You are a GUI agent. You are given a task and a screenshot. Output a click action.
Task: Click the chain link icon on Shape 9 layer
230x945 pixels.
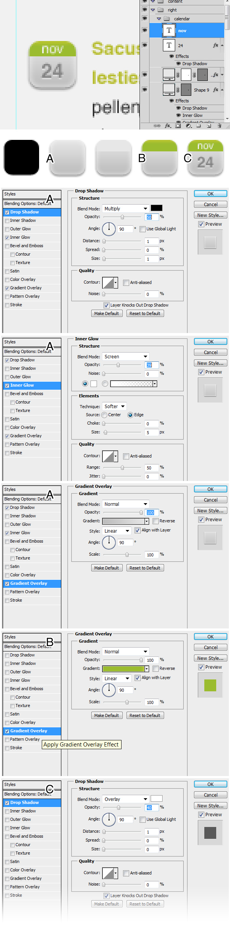point(178,90)
